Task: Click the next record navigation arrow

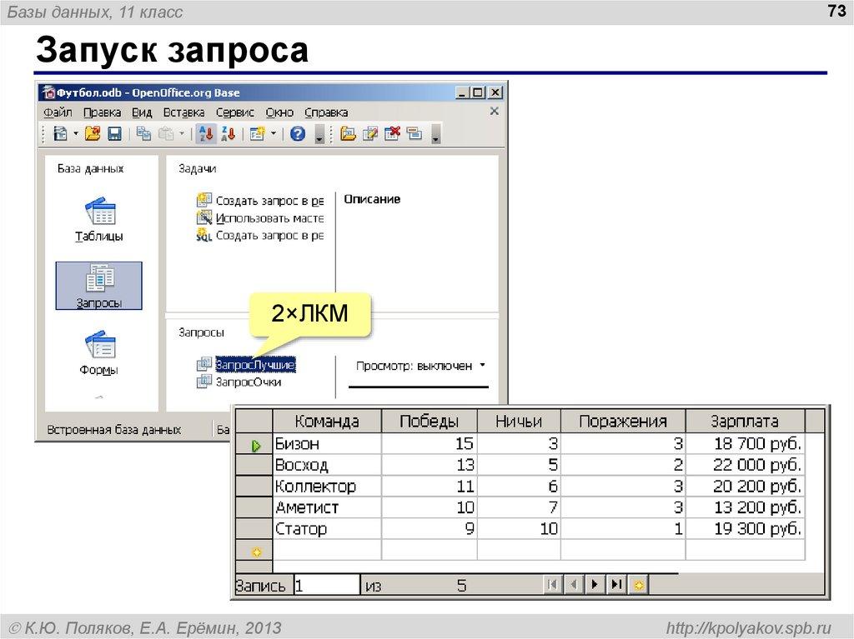Action: (x=595, y=584)
